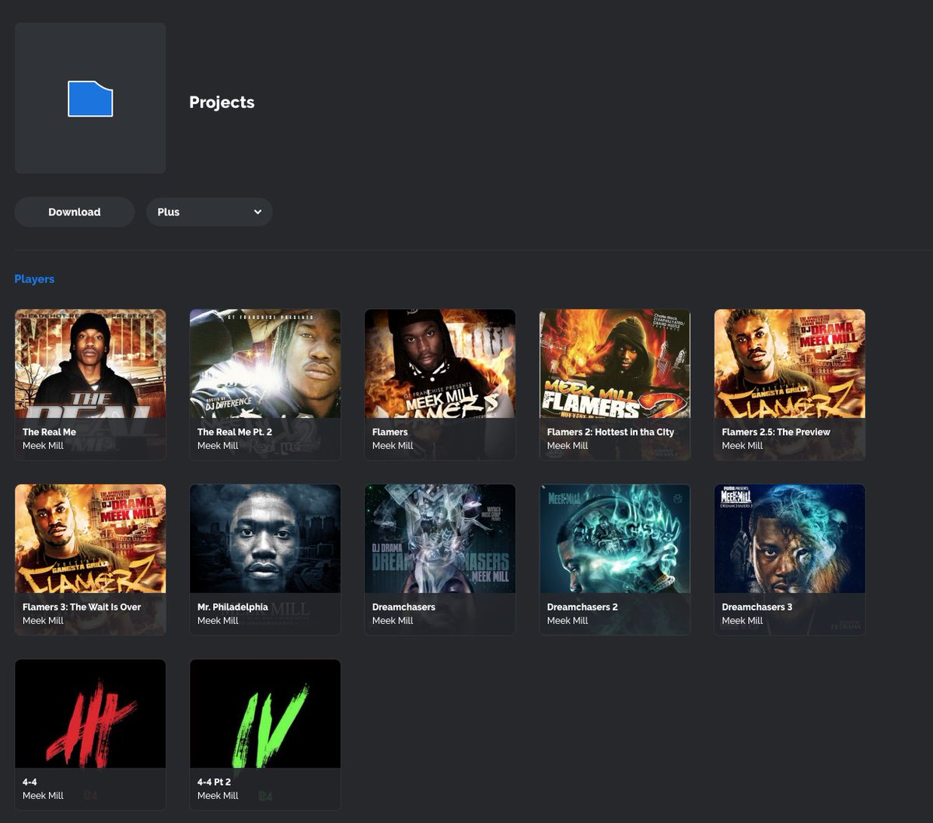Open the red 4-4 album cover
The image size is (933, 823).
click(90, 713)
